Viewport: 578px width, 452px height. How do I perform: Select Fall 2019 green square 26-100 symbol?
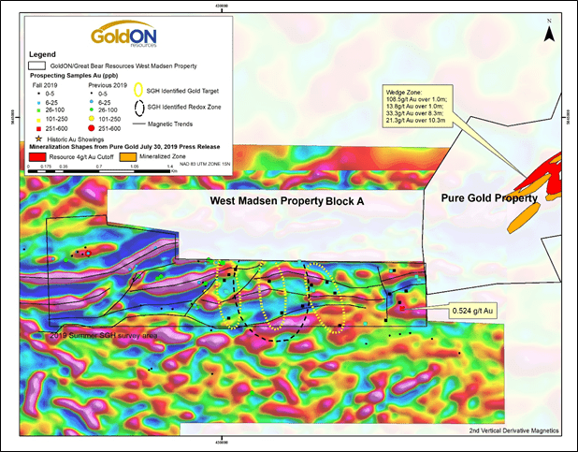(x=38, y=110)
